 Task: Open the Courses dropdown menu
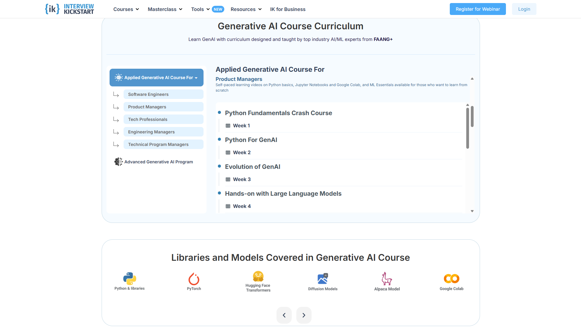(x=126, y=9)
